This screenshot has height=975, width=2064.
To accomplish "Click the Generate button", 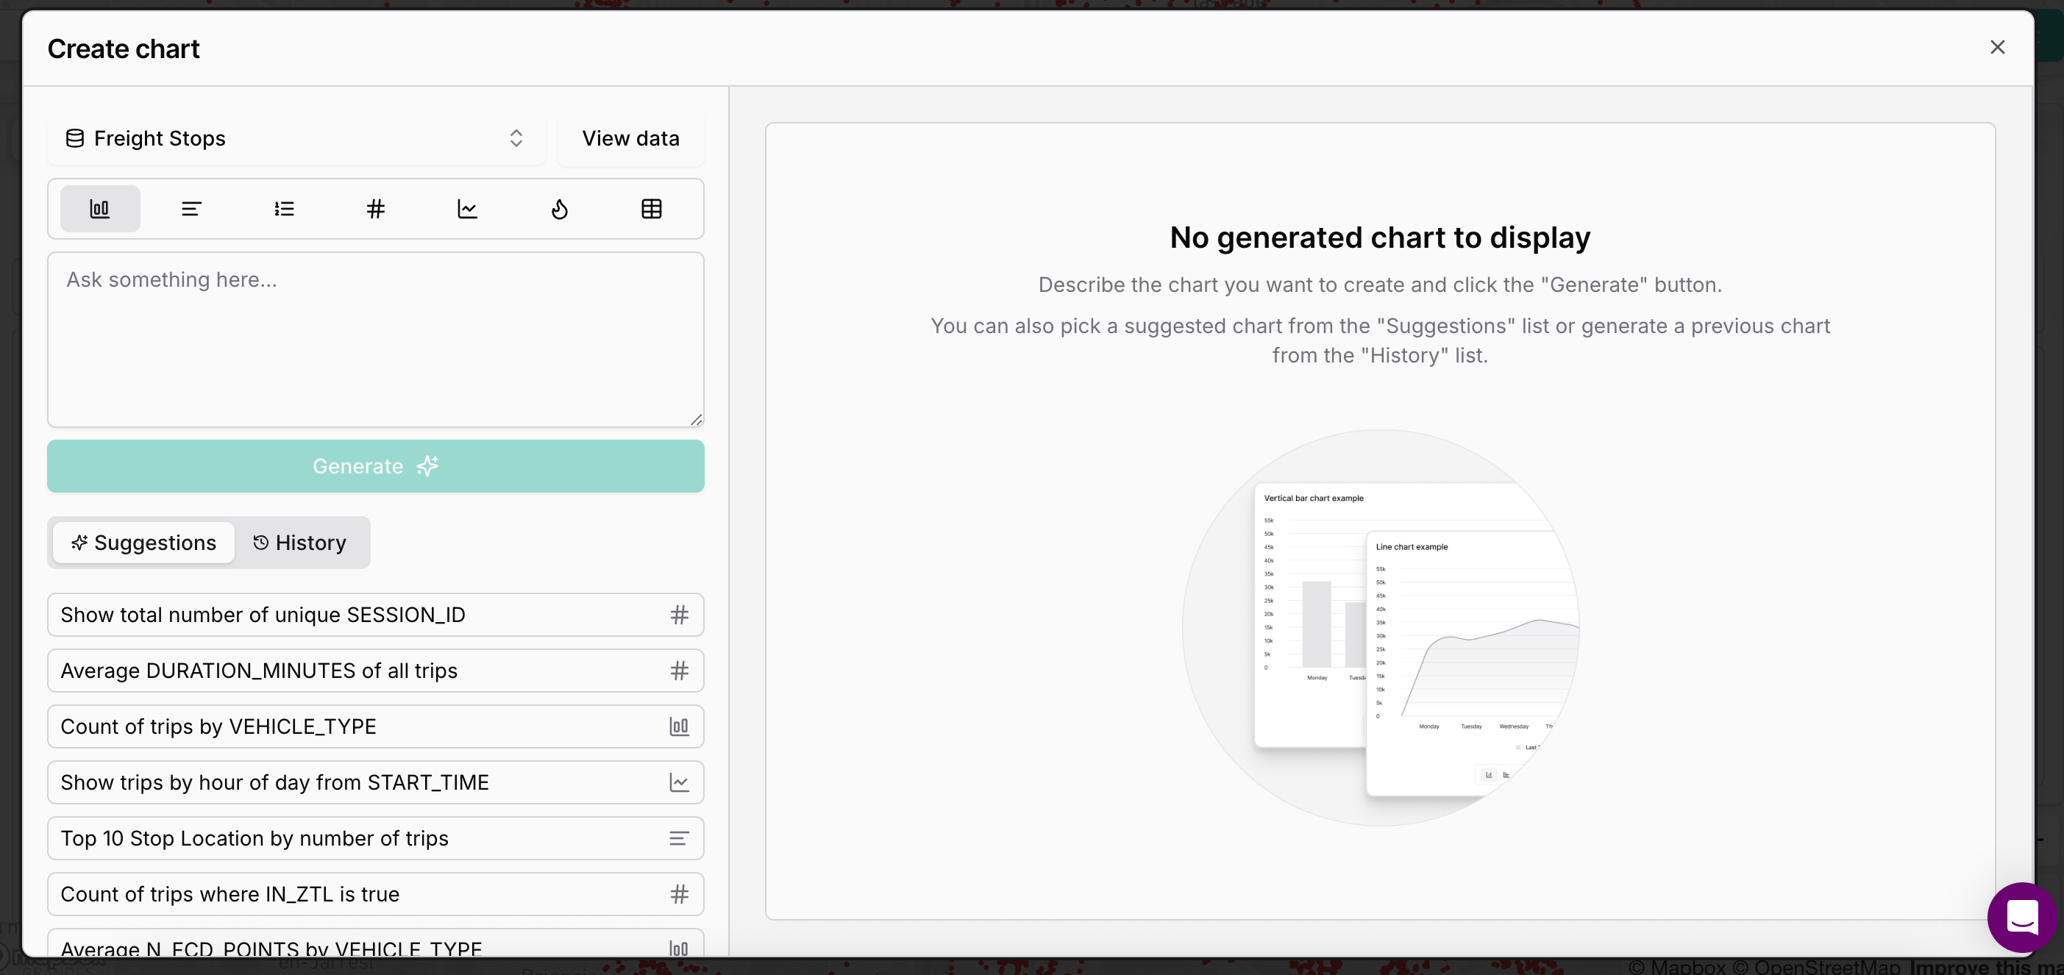I will click(x=376, y=466).
